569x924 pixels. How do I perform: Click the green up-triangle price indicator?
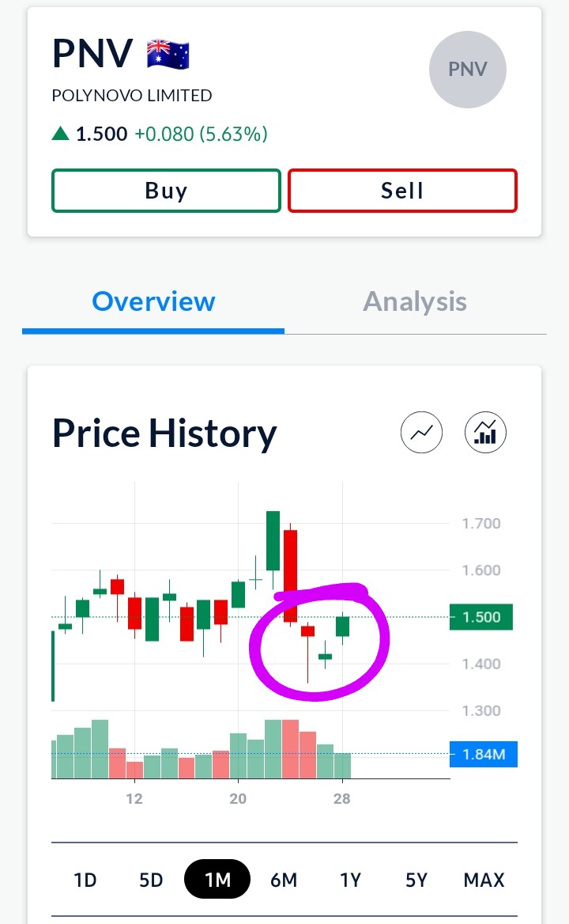pos(61,134)
